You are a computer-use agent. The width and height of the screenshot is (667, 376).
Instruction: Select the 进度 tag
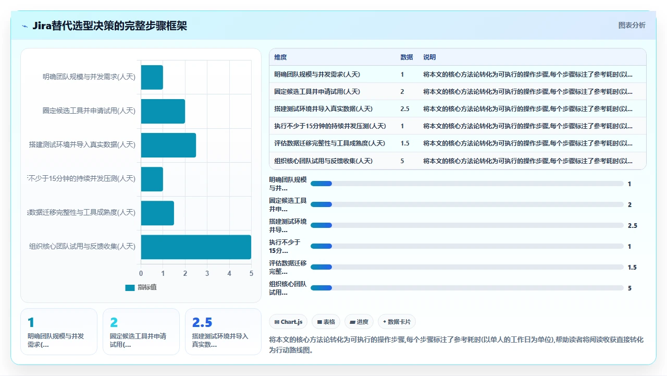pos(359,322)
